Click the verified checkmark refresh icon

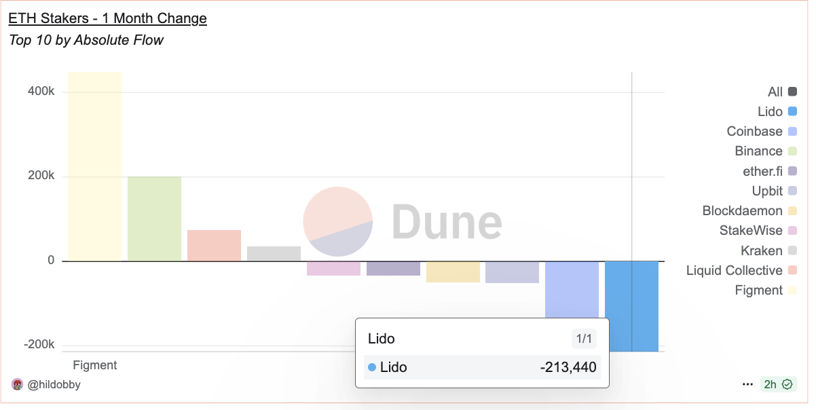coord(787,384)
